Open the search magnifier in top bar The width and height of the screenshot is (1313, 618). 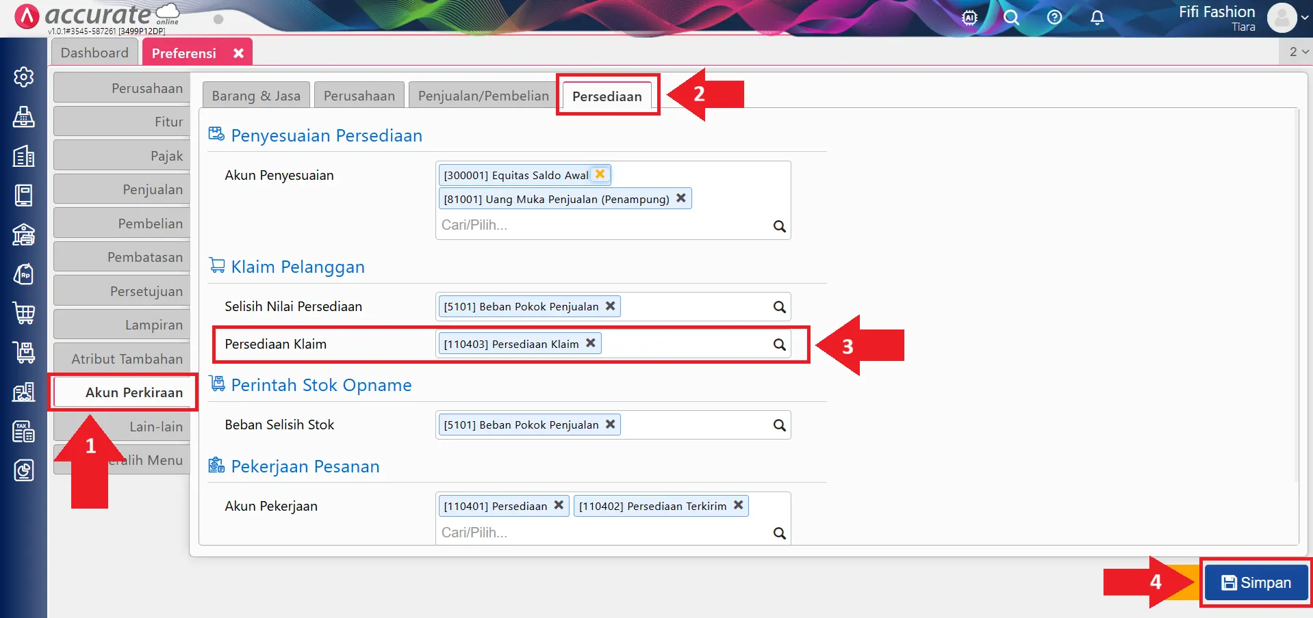tap(1011, 18)
